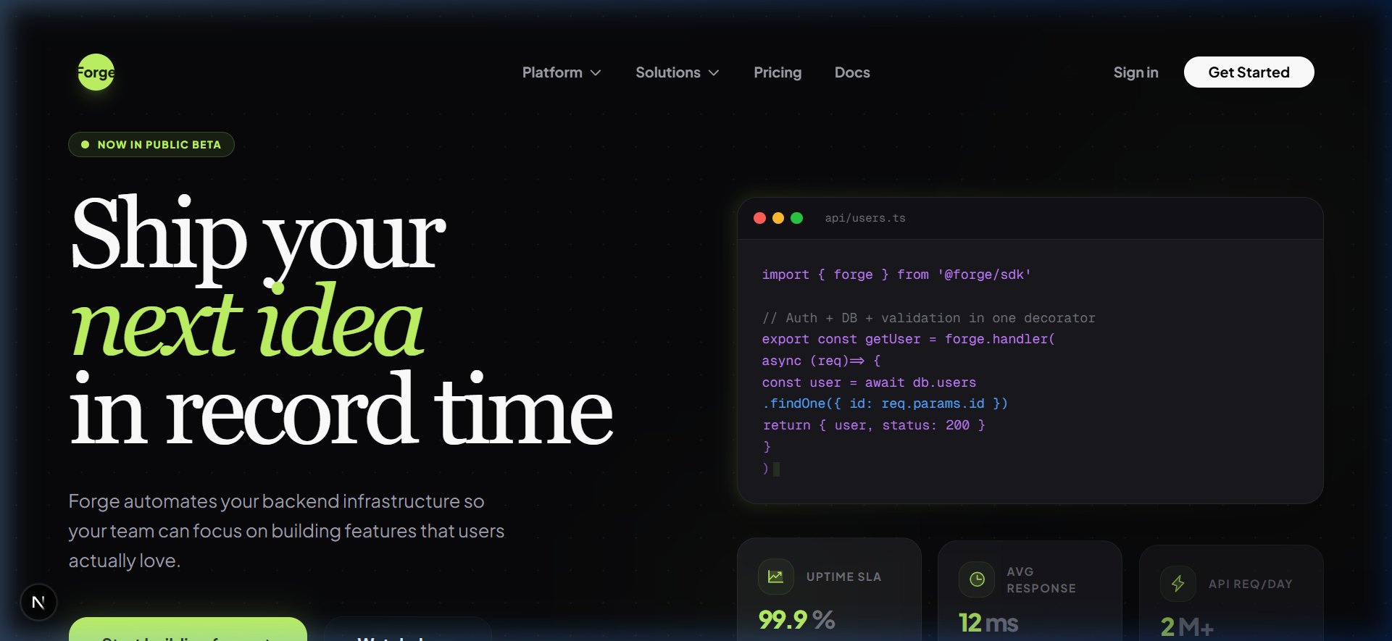Click the Sign in link

(1135, 72)
